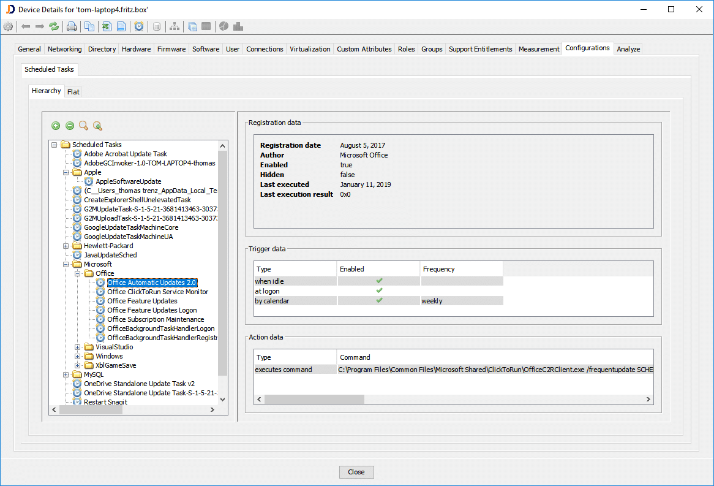The height and width of the screenshot is (486, 714).
Task: Click the network hierarchy toolbar icon
Action: (x=175, y=26)
